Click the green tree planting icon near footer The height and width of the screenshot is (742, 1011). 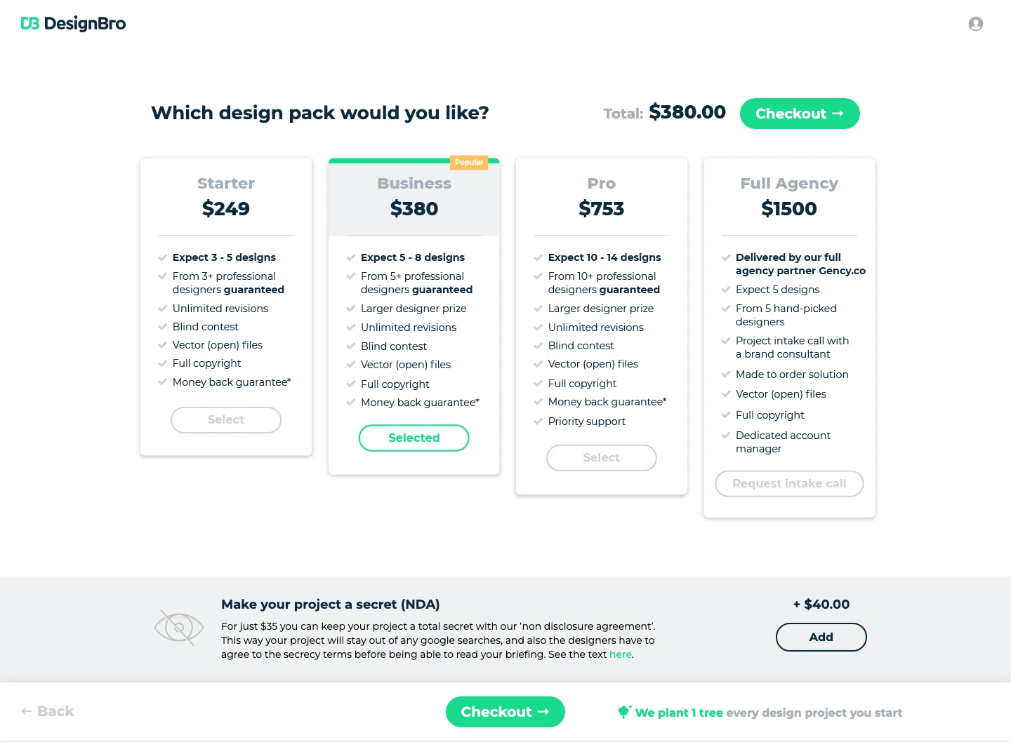(x=625, y=712)
